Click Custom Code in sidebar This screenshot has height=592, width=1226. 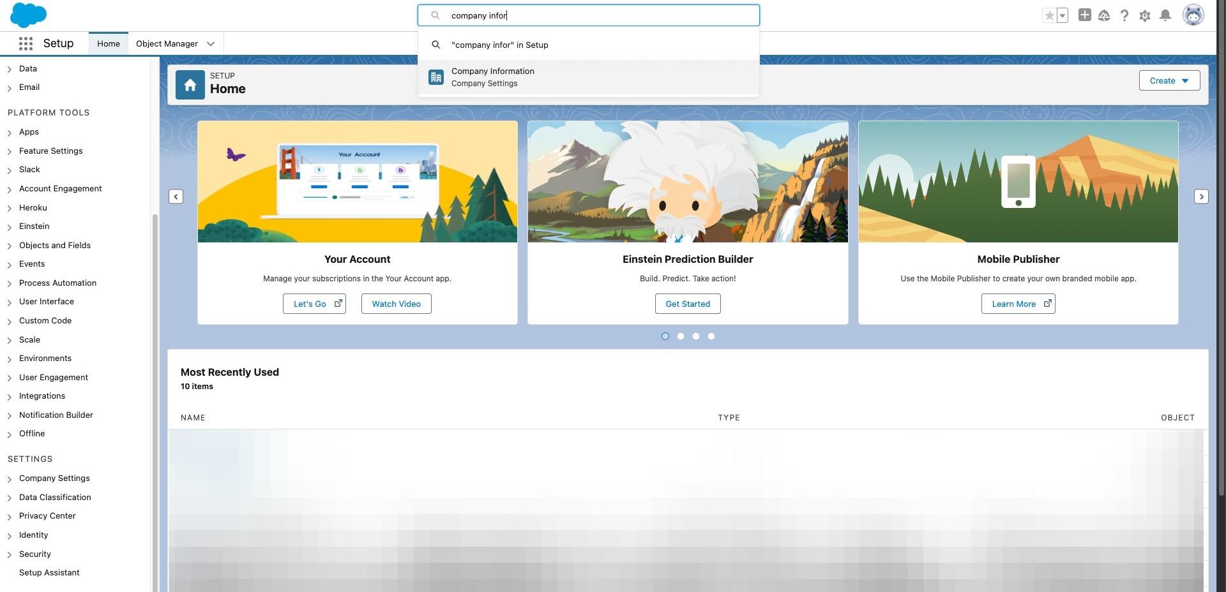[45, 320]
